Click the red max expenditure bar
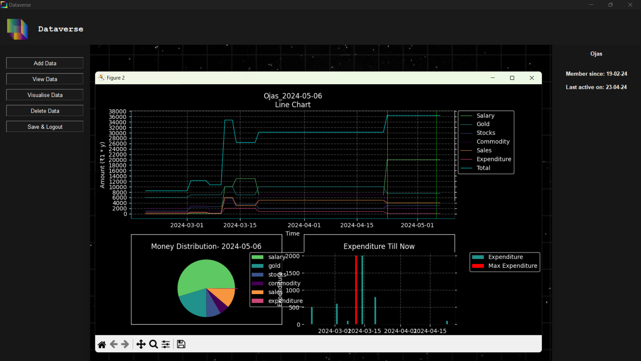641x361 pixels. pyautogui.click(x=356, y=290)
